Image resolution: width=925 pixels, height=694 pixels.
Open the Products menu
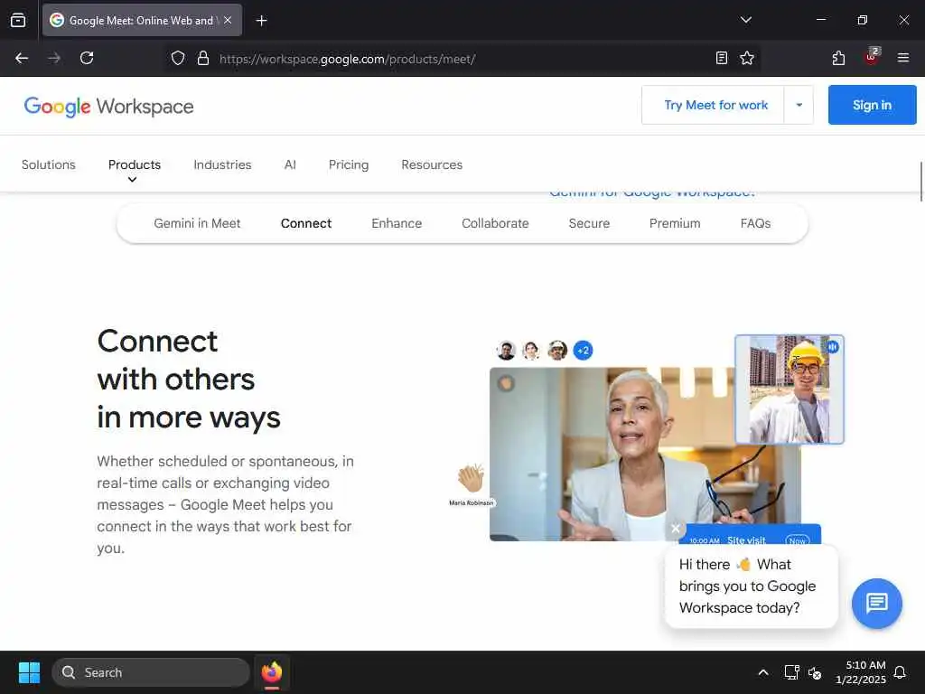click(135, 164)
